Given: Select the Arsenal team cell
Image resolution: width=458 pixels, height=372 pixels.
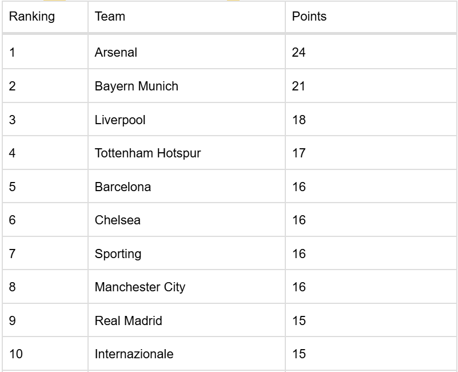Looking at the screenshot, I should coord(116,53).
